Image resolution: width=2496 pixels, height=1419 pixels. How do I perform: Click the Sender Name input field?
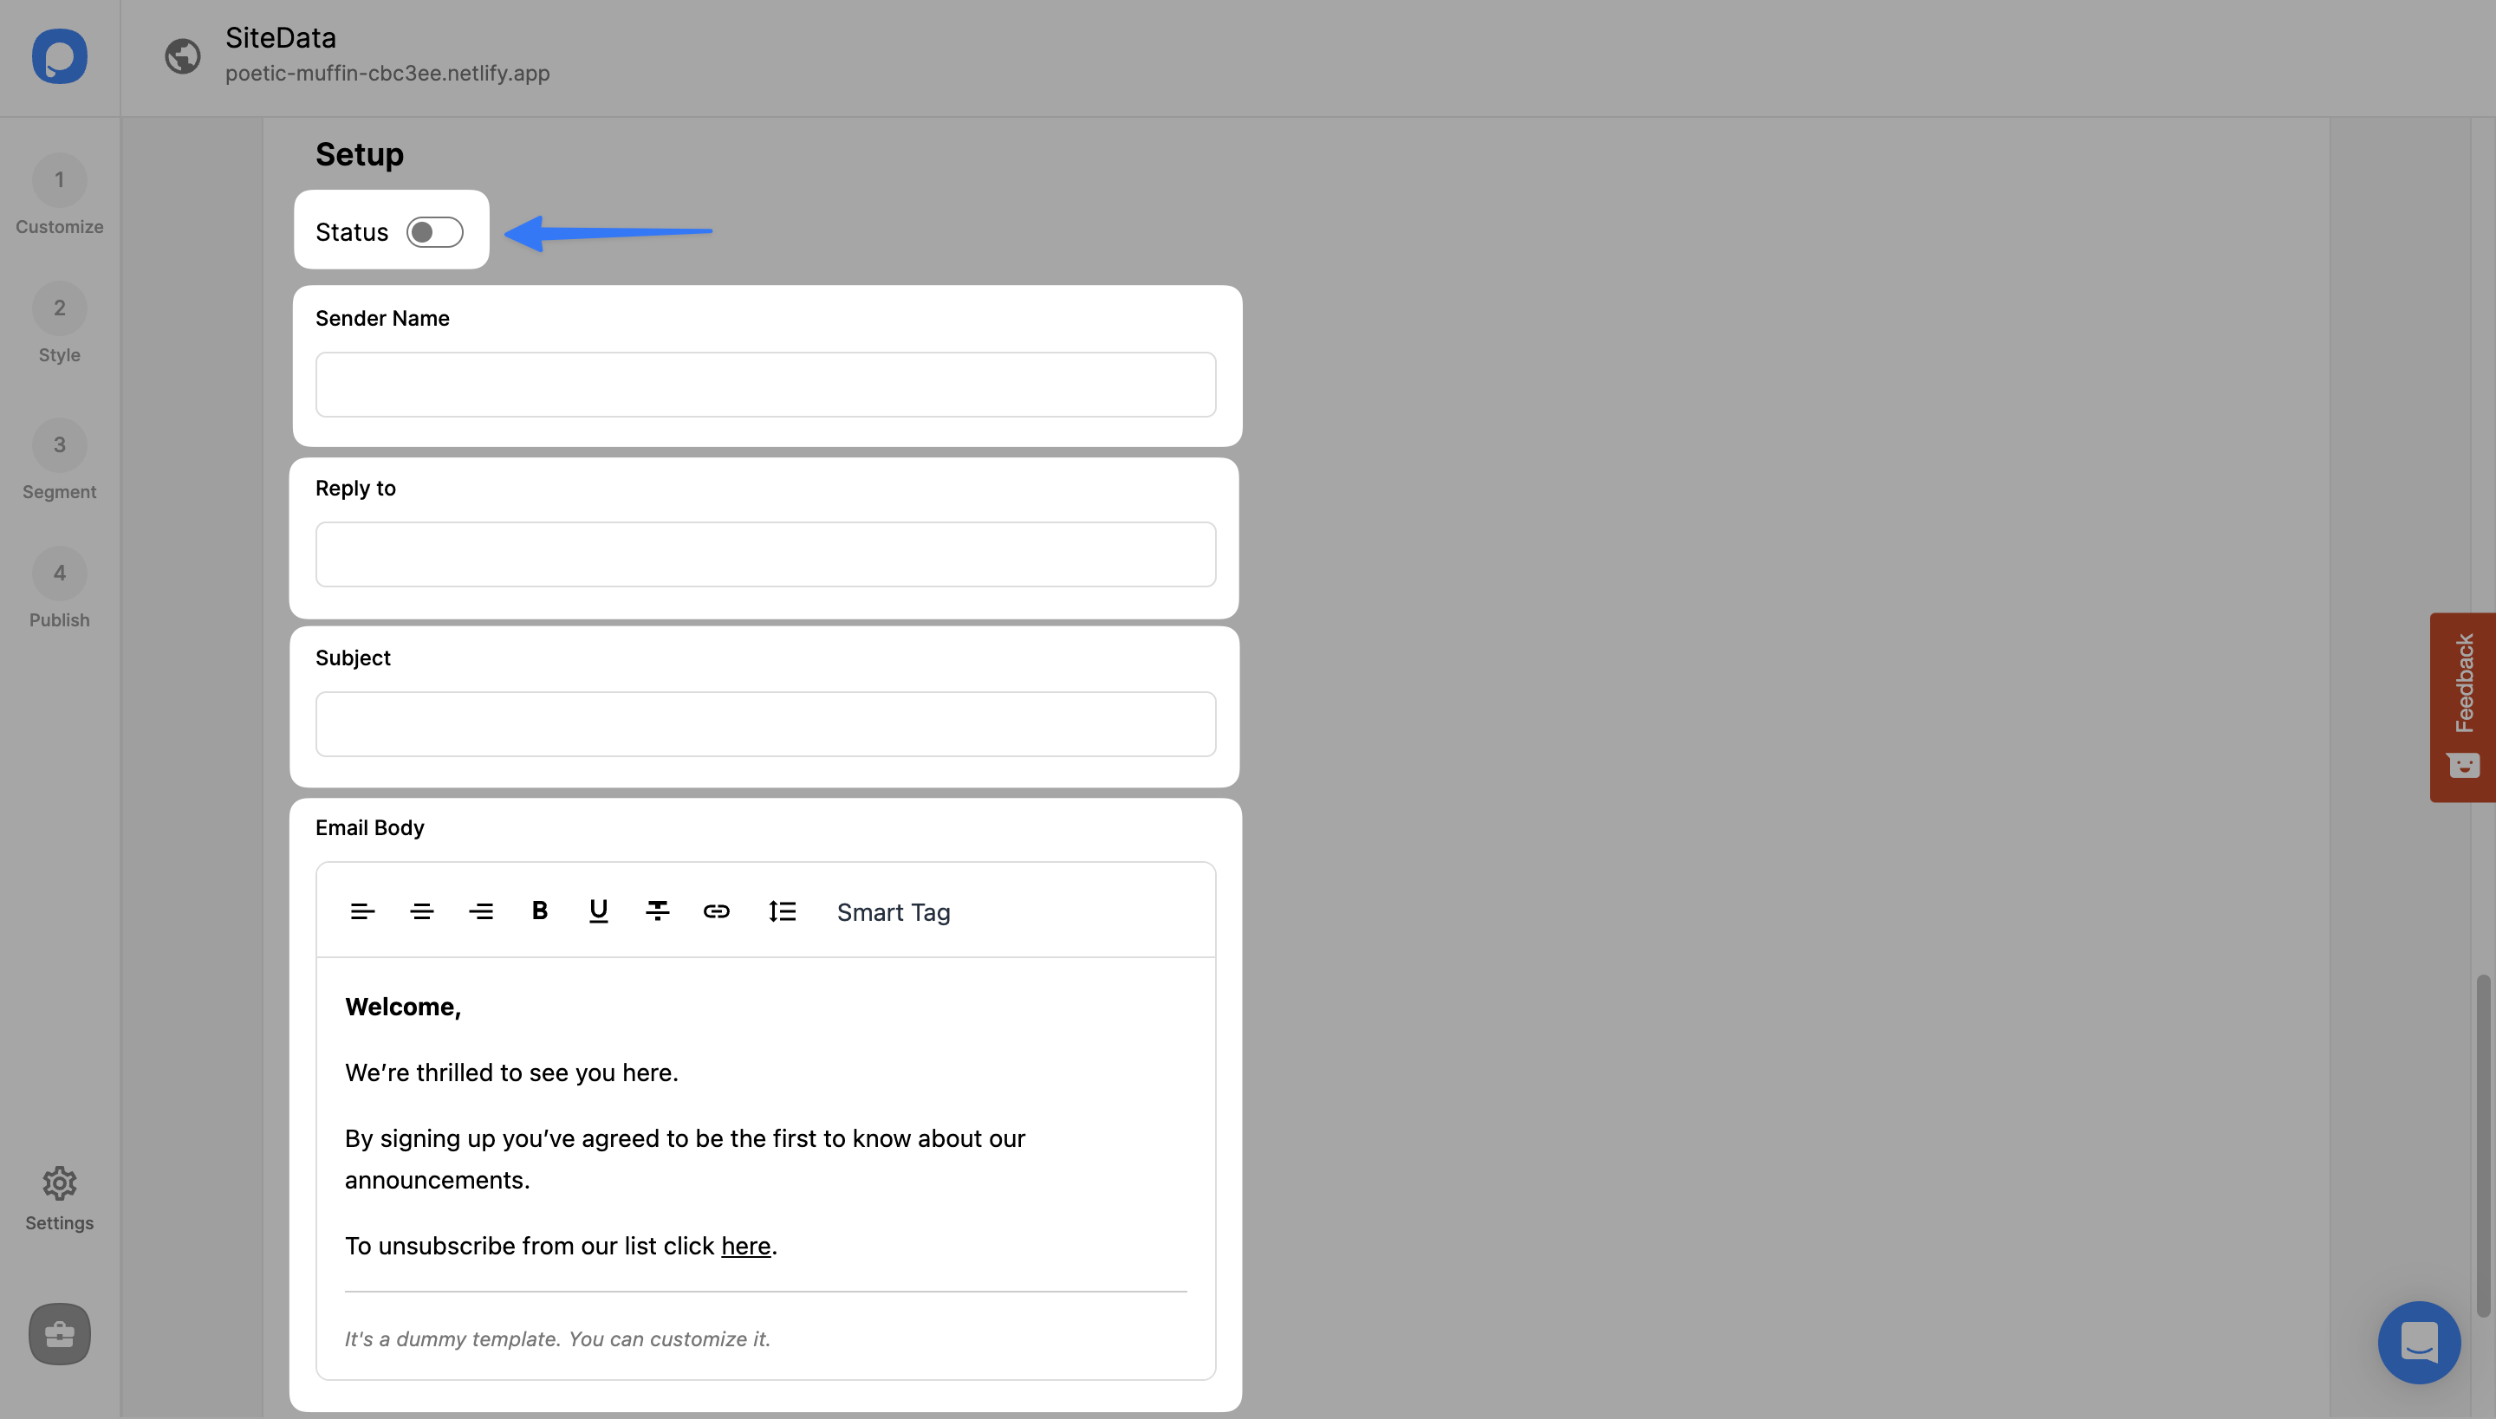pos(765,385)
